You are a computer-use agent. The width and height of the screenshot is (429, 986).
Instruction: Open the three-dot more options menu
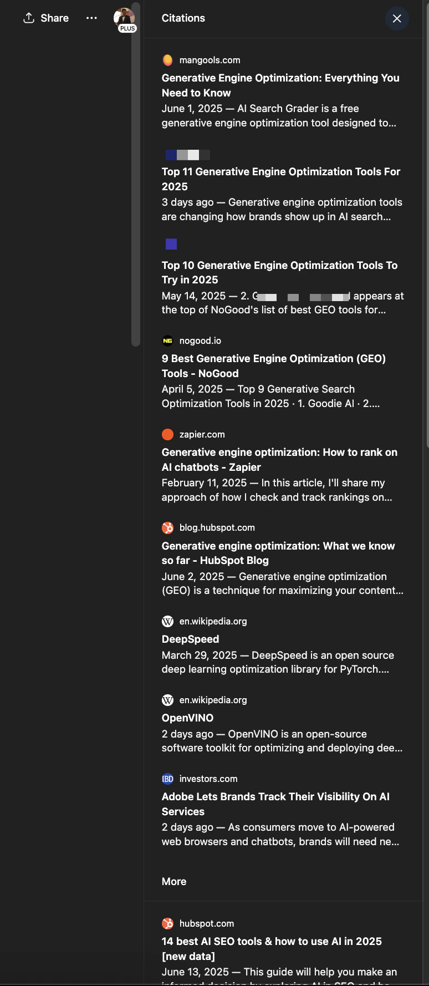[x=91, y=18]
